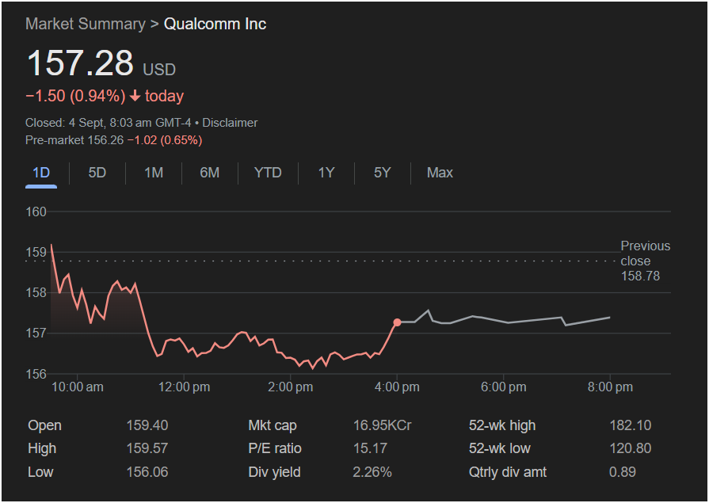The height and width of the screenshot is (503, 709).
Task: Click the High value 159.57
Action: [147, 448]
